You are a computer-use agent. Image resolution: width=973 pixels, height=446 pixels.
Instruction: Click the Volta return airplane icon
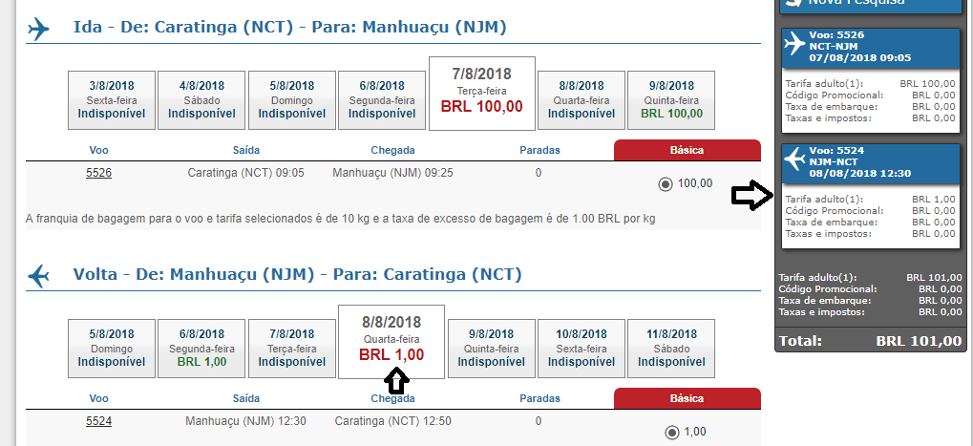(x=38, y=276)
